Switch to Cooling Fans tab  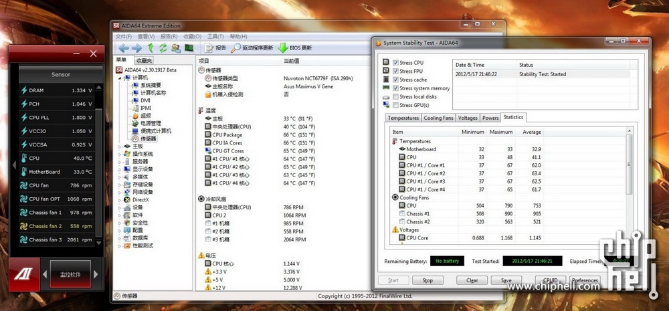(x=439, y=118)
